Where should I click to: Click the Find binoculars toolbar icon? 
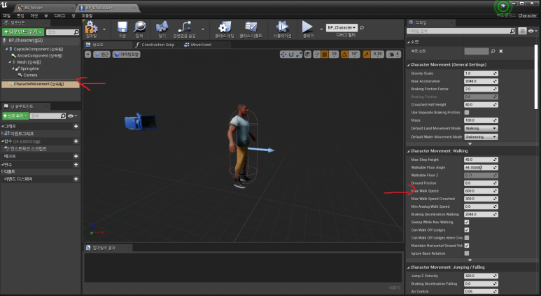click(162, 27)
